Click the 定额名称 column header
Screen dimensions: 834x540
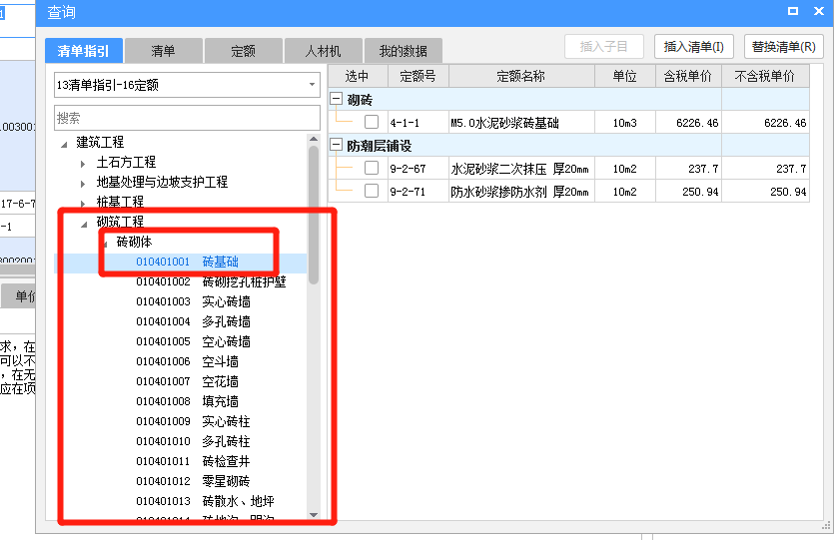click(x=521, y=76)
